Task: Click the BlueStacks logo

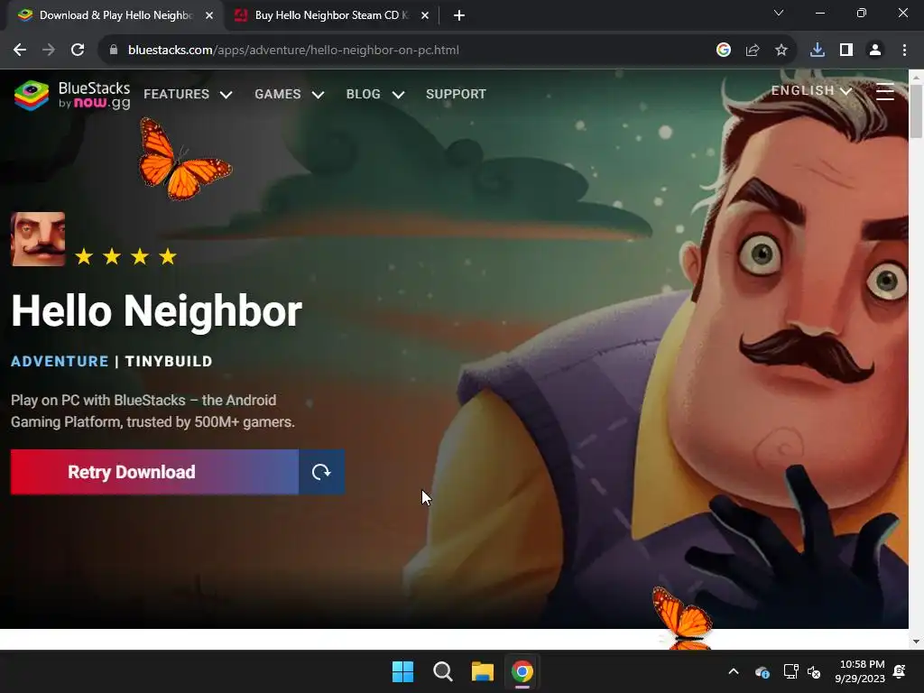Action: click(72, 95)
